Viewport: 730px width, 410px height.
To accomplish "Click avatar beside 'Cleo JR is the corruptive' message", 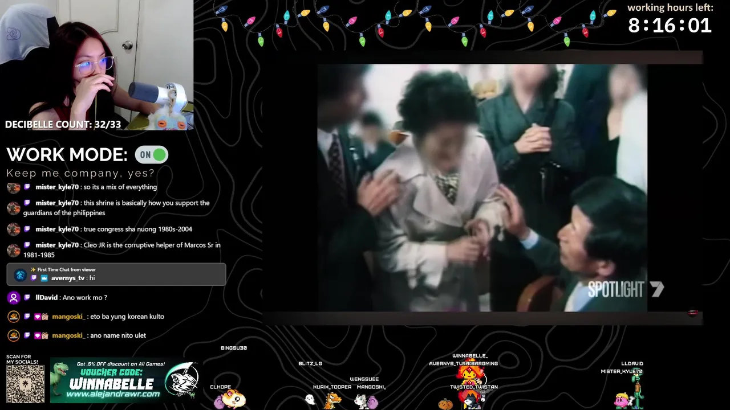I will pos(14,250).
